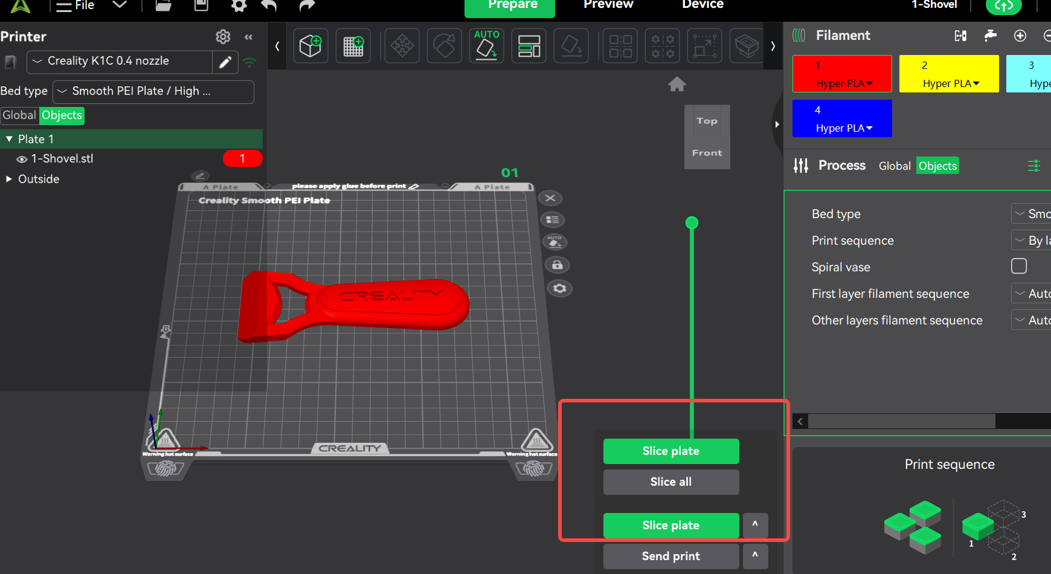The height and width of the screenshot is (574, 1051).
Task: Edit the printer preset with pencil icon
Action: 225,62
